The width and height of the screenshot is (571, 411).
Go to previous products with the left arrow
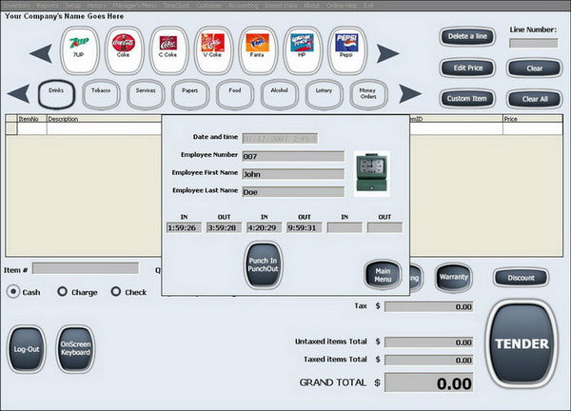coord(41,53)
